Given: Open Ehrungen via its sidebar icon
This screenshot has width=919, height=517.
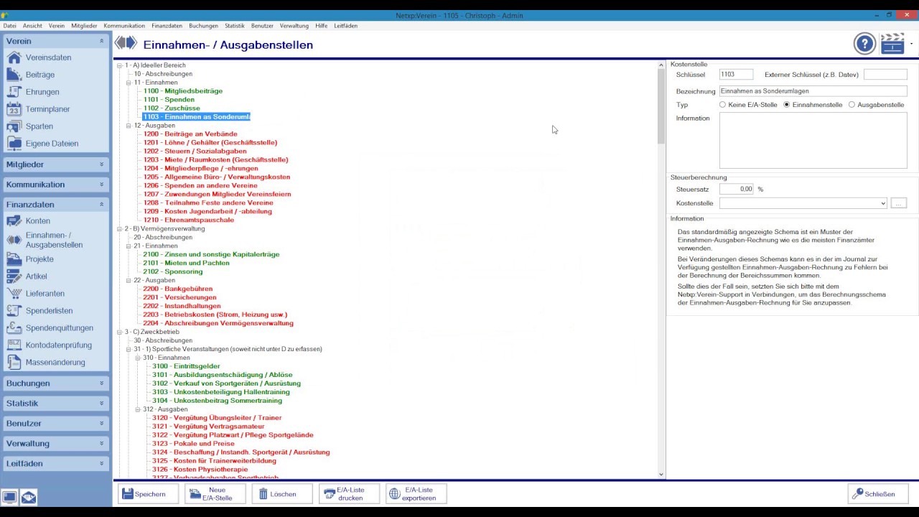Looking at the screenshot, I should tap(14, 92).
